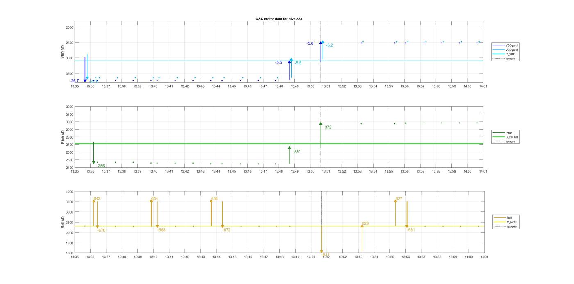This screenshot has width=574, height=284.
Task: Click the '654' roll label near 13:40
Action: 155,199
